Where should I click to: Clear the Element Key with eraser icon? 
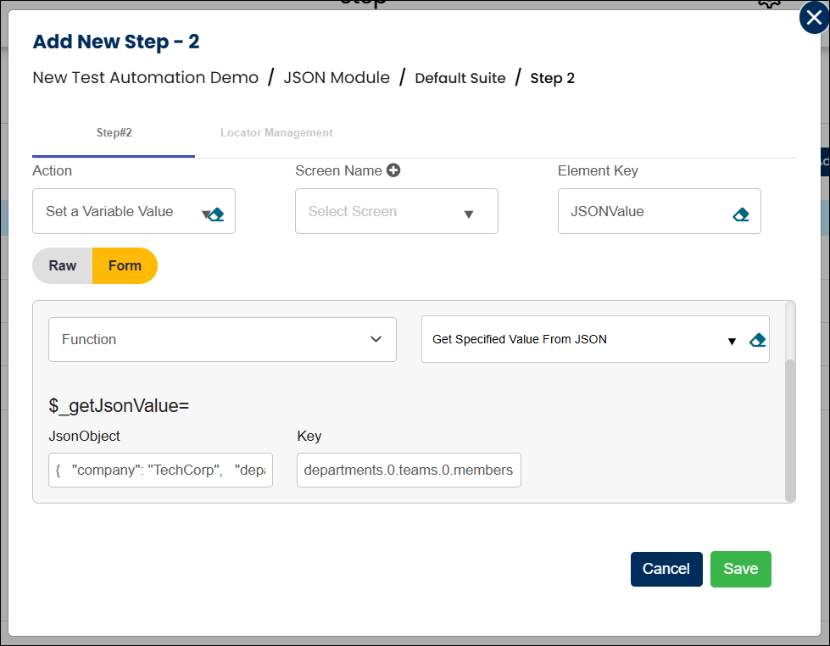(x=741, y=214)
